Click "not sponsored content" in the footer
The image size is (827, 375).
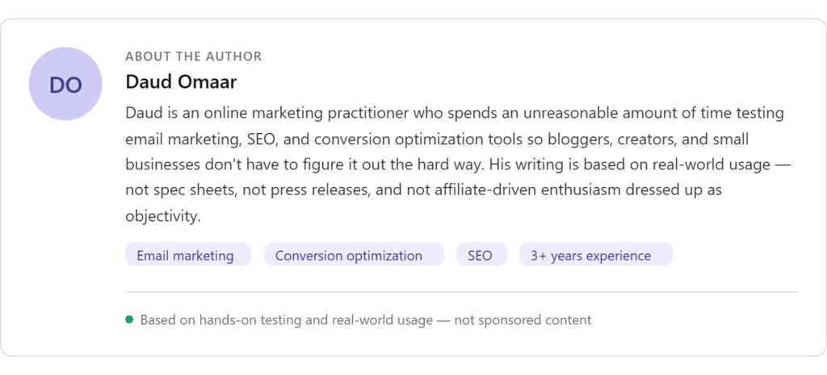point(523,320)
